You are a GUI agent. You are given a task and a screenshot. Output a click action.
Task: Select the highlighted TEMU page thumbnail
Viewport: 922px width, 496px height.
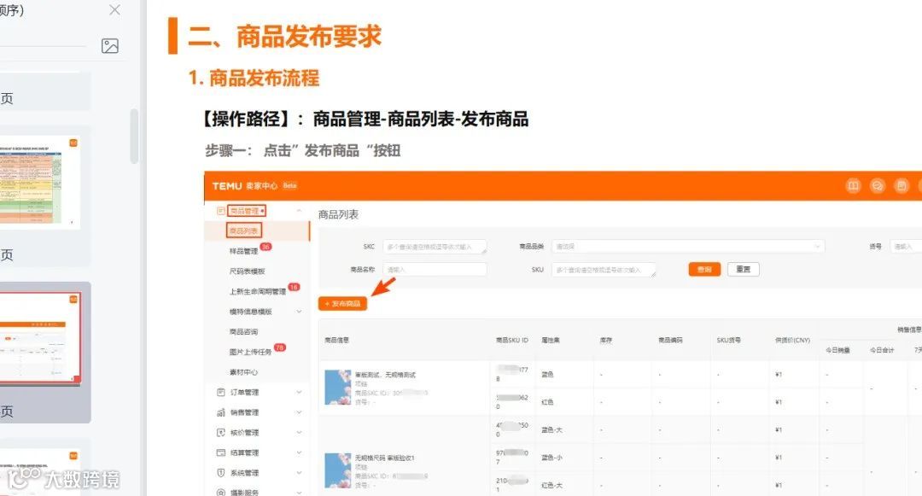(40, 339)
